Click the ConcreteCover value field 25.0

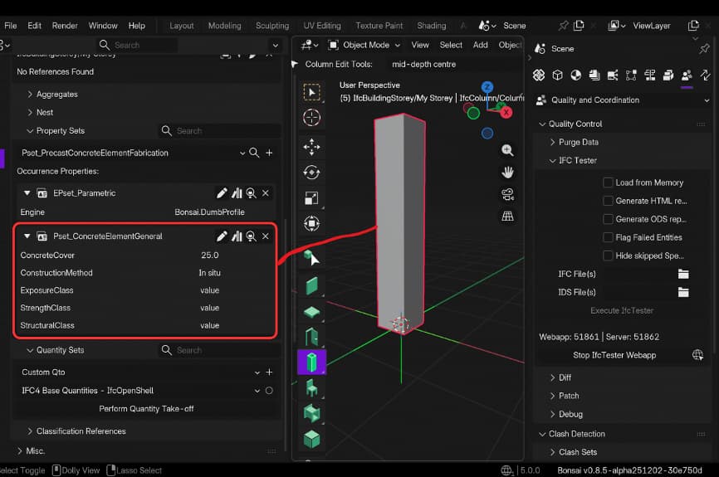(x=209, y=256)
